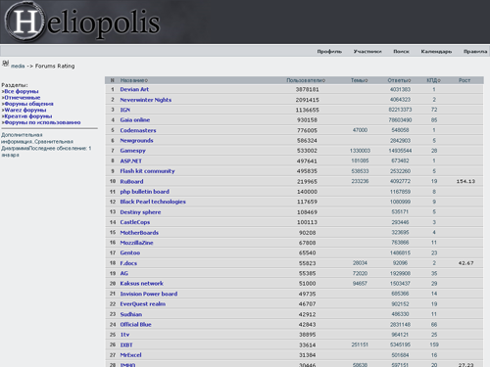
Task: Select Все форумы in sidebar
Action: click(22, 91)
